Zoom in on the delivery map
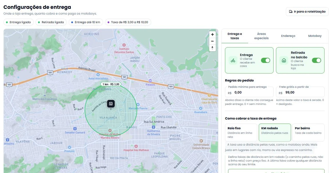 (x=212, y=35)
